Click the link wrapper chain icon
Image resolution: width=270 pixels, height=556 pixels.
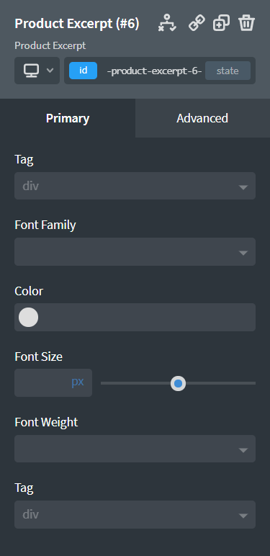tap(197, 23)
